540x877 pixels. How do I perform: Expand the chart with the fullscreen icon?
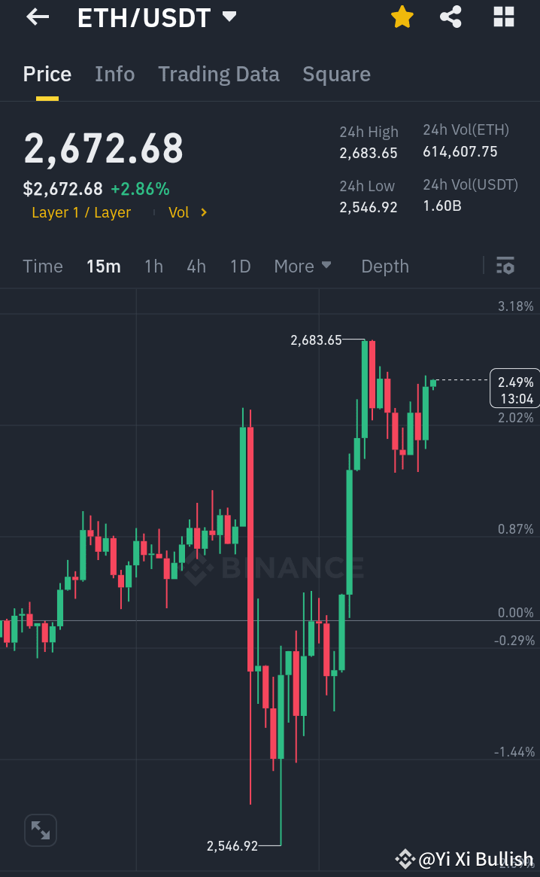40,830
